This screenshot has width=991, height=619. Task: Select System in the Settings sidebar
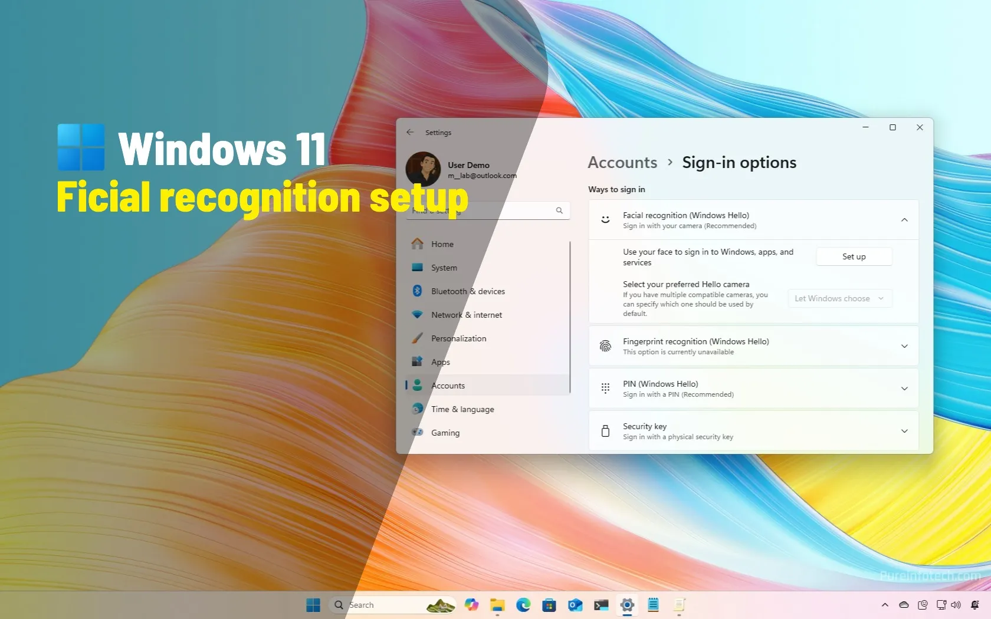(444, 267)
